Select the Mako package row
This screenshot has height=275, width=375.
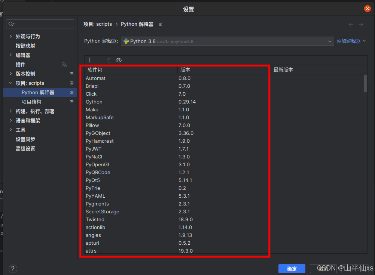pos(224,110)
